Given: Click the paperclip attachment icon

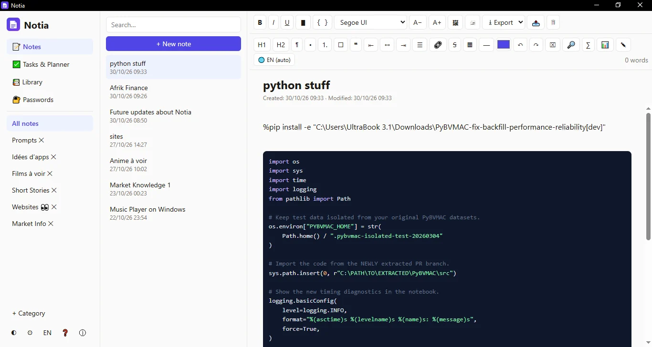Looking at the screenshot, I should pyautogui.click(x=438, y=45).
